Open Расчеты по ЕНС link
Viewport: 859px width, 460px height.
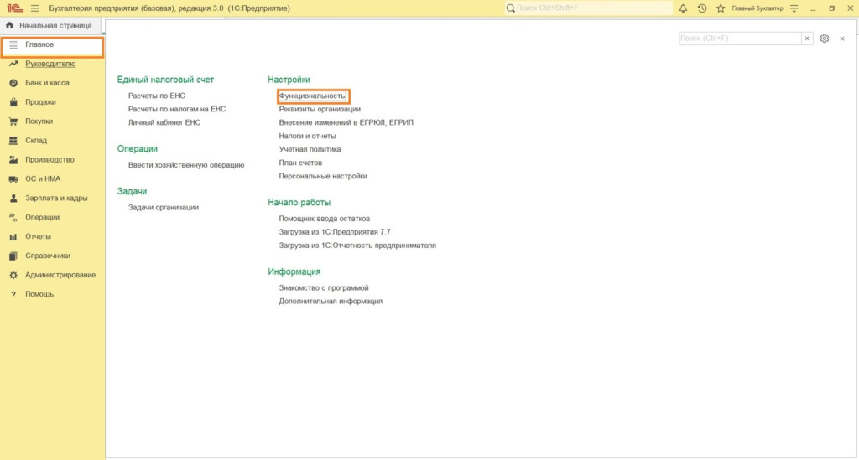pyautogui.click(x=157, y=96)
